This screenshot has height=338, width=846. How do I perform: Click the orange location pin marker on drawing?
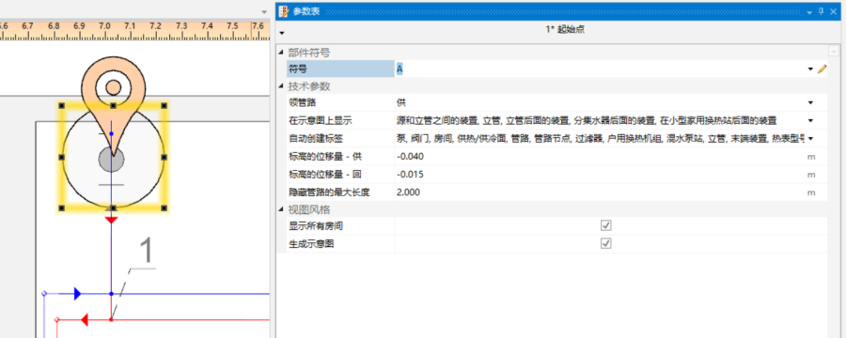point(113,96)
